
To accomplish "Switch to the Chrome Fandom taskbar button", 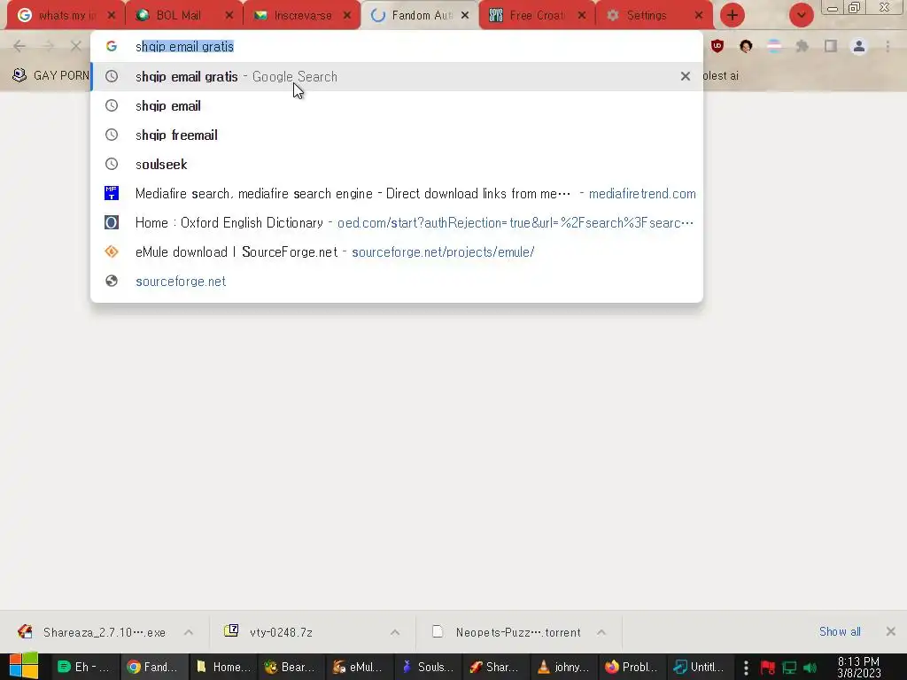I will [153, 667].
